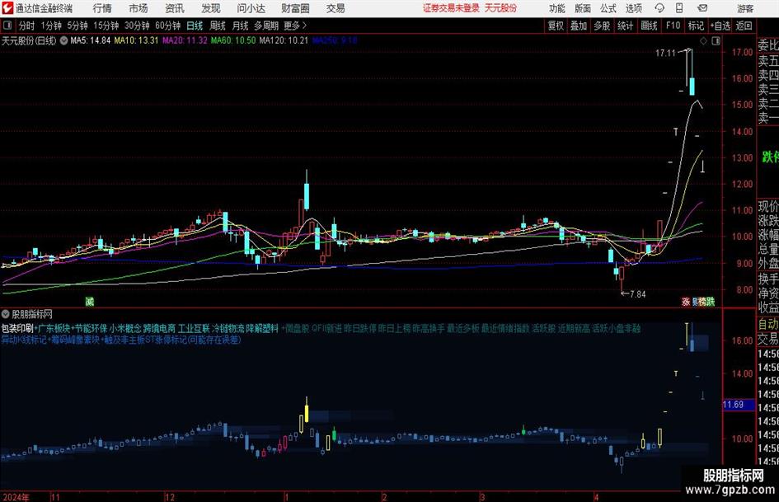Open the 交易 menu

tap(336, 8)
